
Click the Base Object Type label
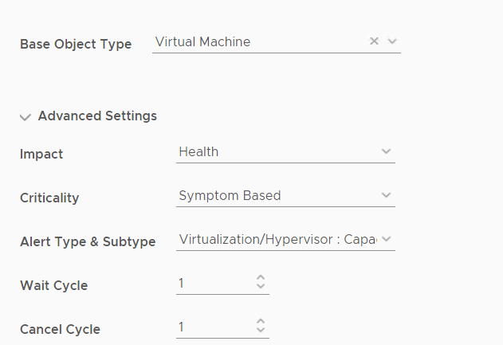pyautogui.click(x=76, y=45)
